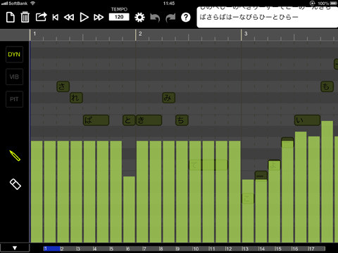Jump to bar 10 in overview strip
338x253 pixels.
click(195, 249)
